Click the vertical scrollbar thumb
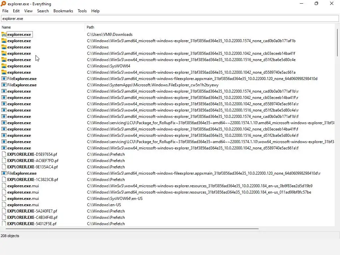The width and height of the screenshot is (340, 255). [337, 42]
